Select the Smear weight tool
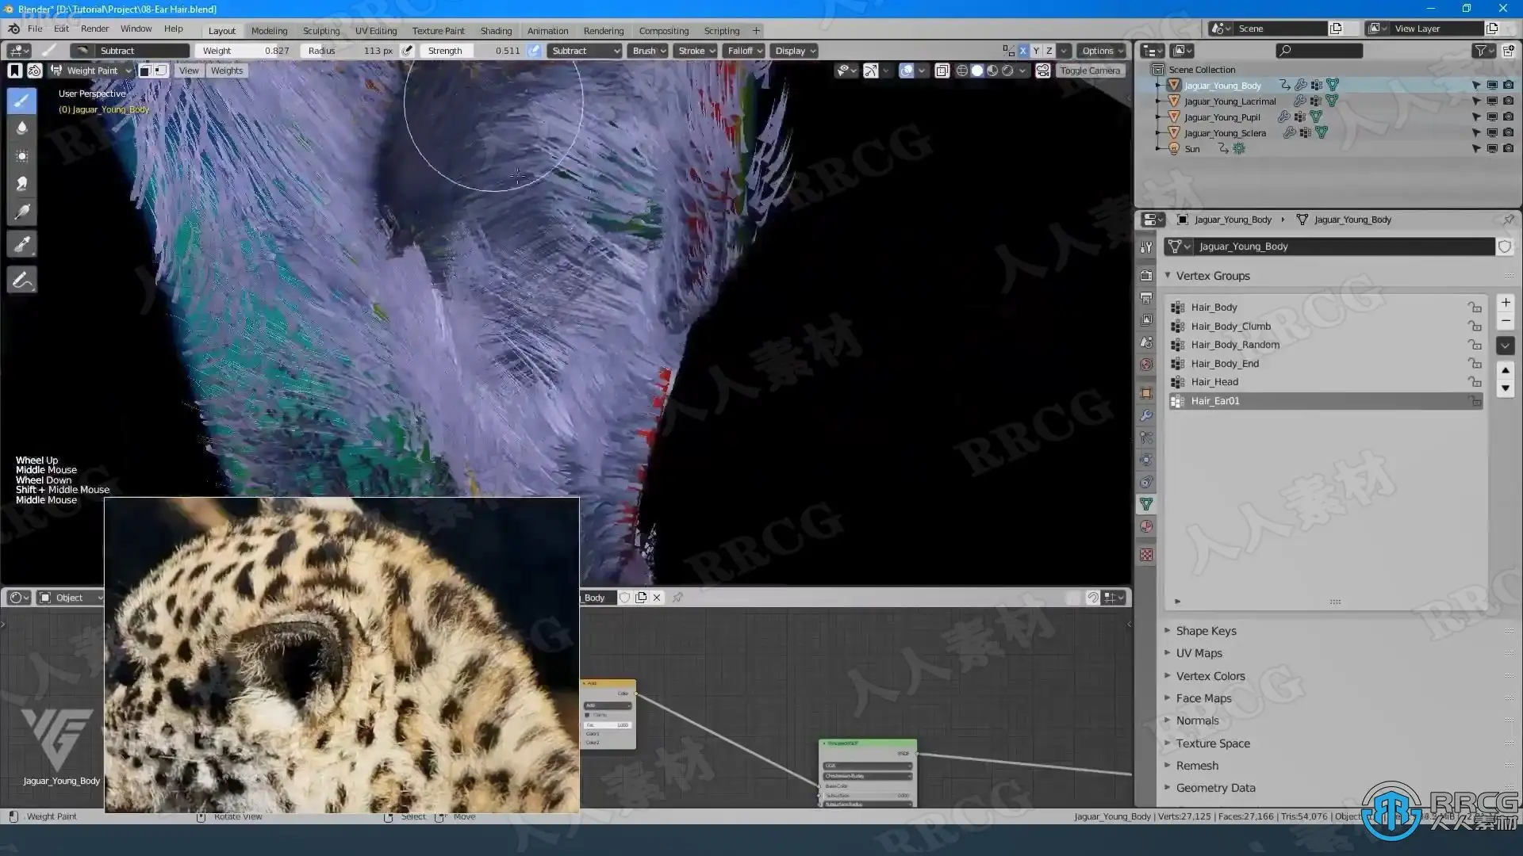 (x=21, y=184)
